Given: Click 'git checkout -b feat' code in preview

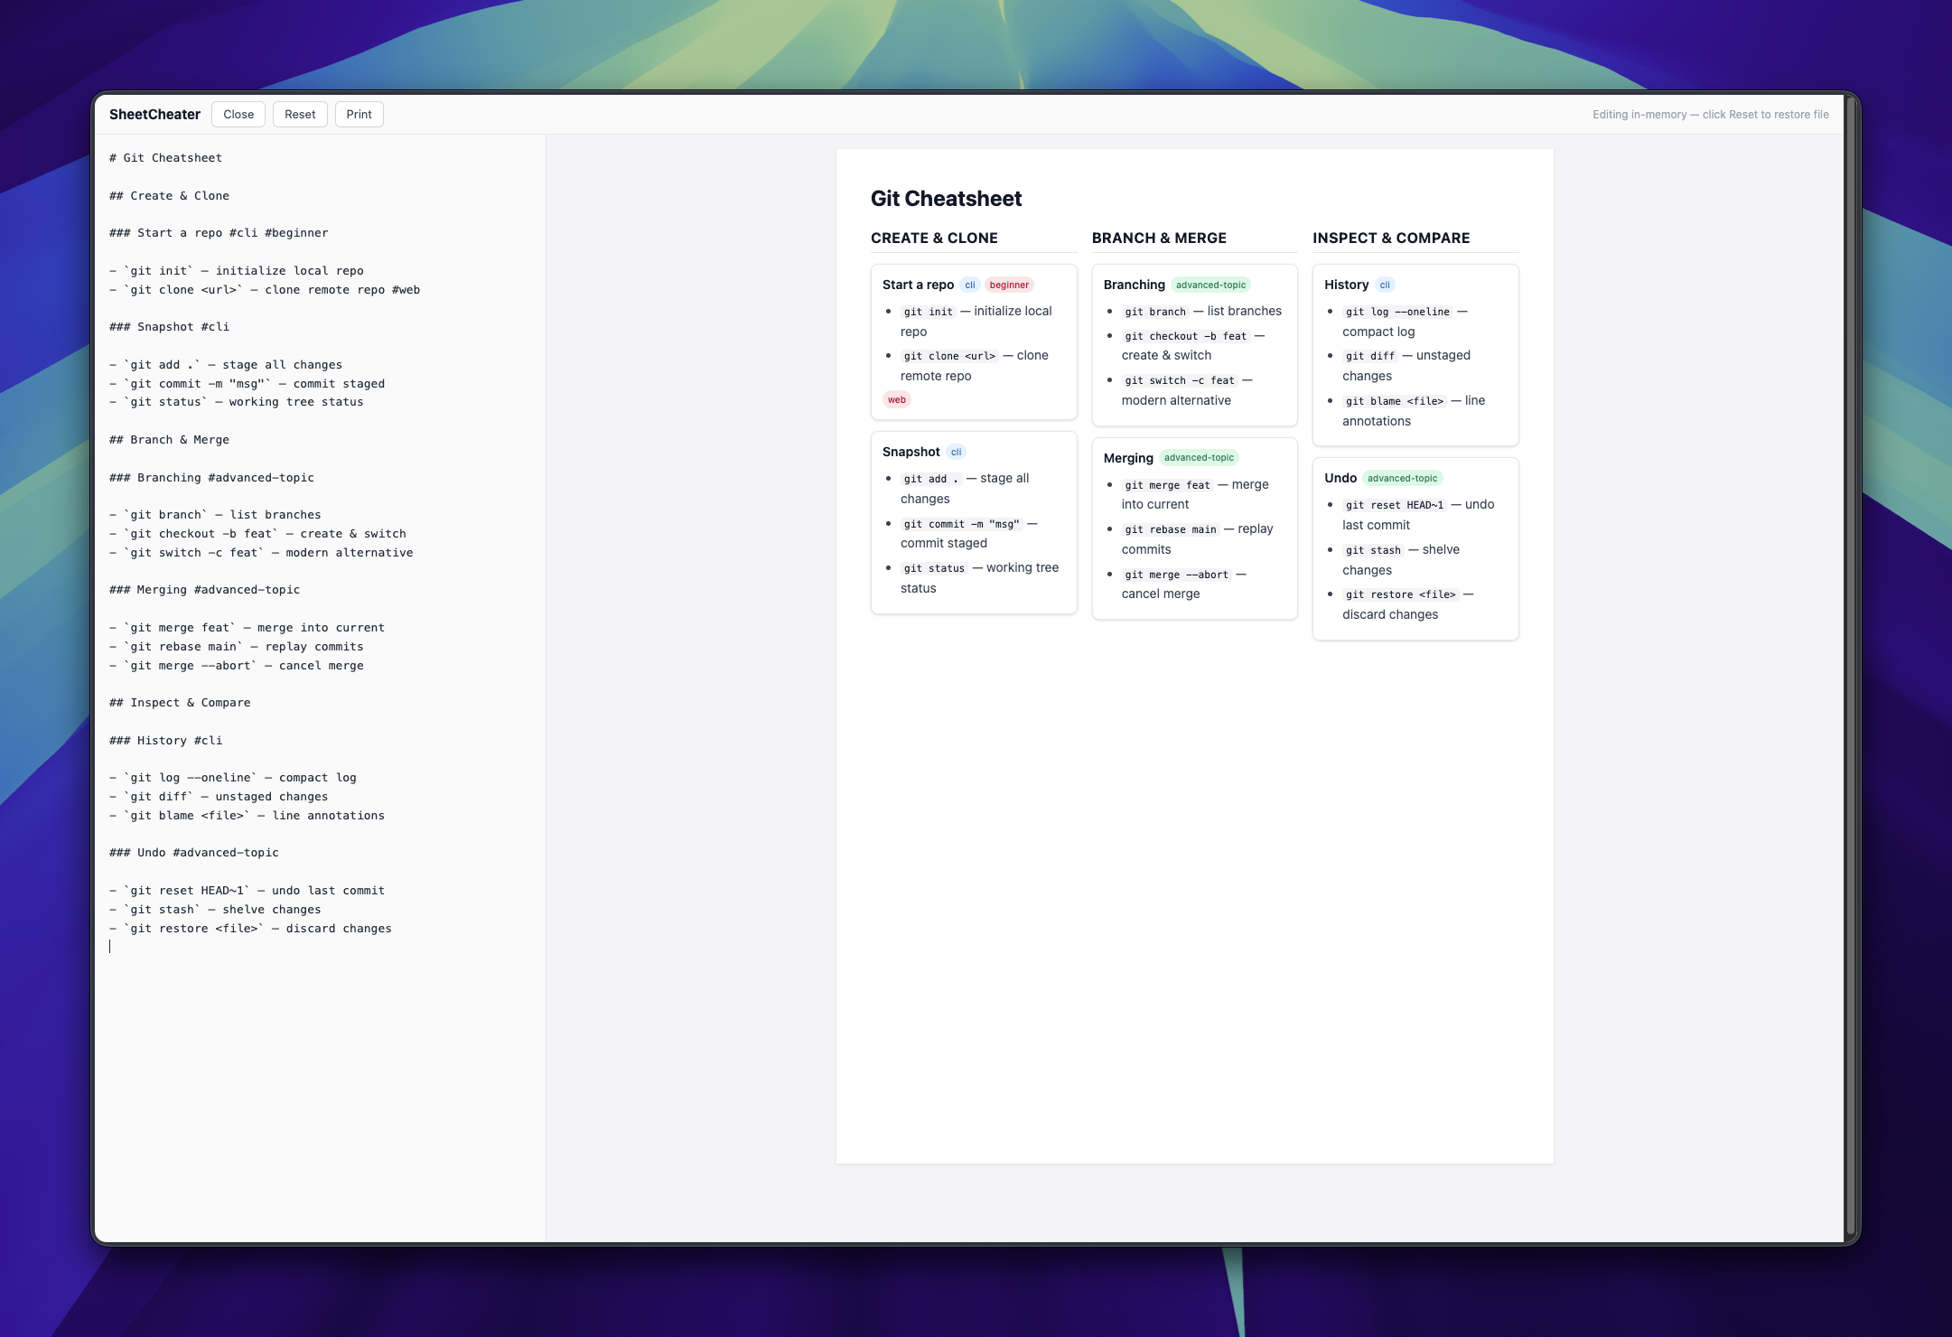Looking at the screenshot, I should 1185,336.
